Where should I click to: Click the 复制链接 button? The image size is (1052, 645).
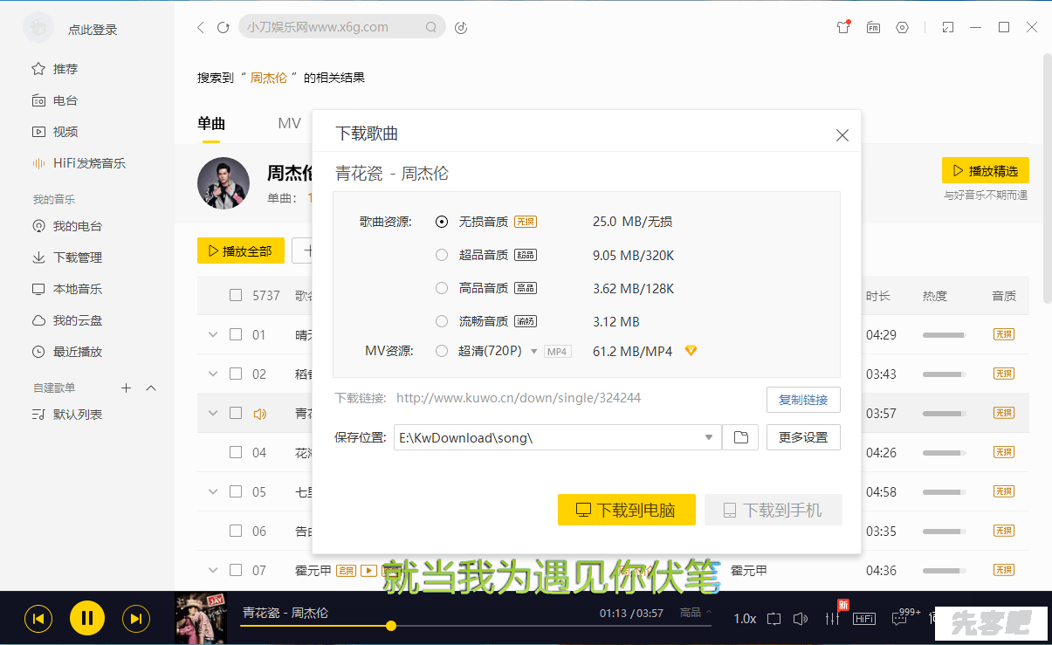click(803, 399)
